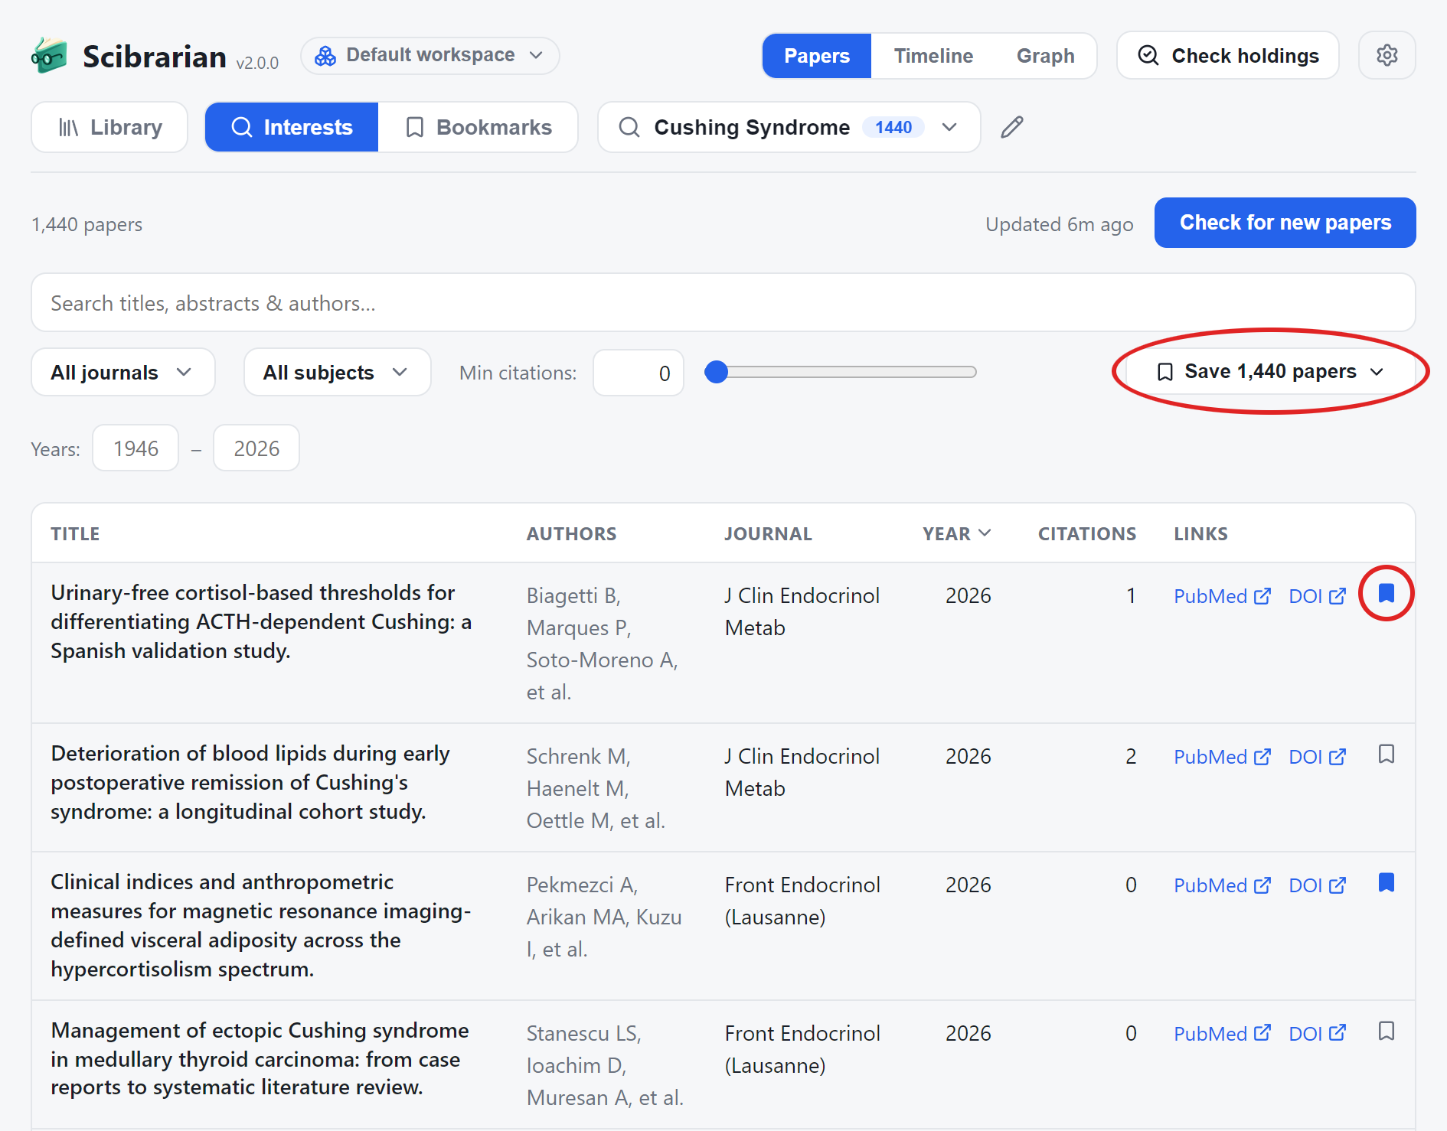Screen dimensions: 1447x1131
Task: Open the All subjects filter
Action: (x=337, y=372)
